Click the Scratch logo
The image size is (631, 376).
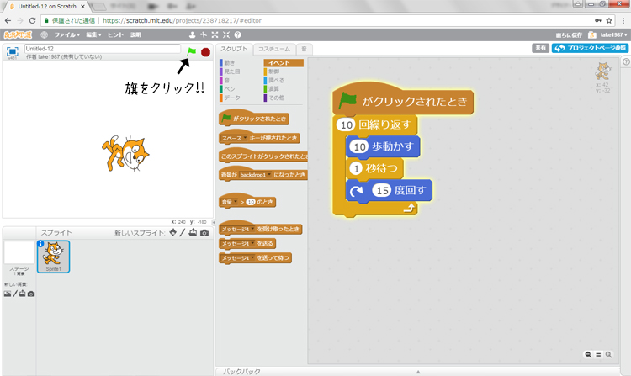(18, 35)
